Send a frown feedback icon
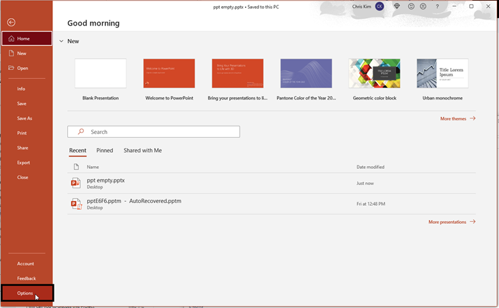The width and height of the screenshot is (499, 308). pos(423,6)
